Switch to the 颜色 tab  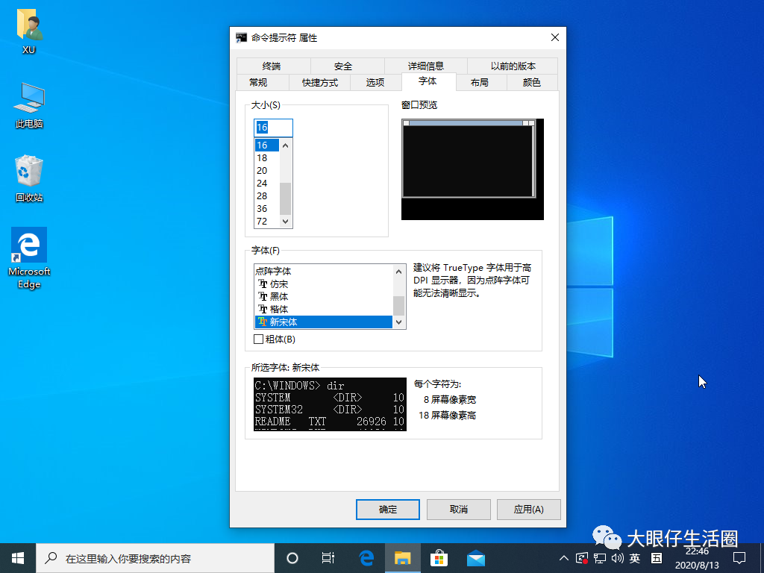coord(531,82)
